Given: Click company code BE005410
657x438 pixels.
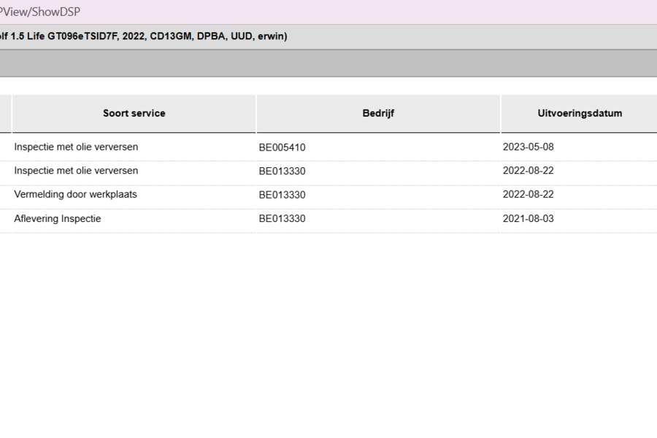Looking at the screenshot, I should click(x=282, y=147).
